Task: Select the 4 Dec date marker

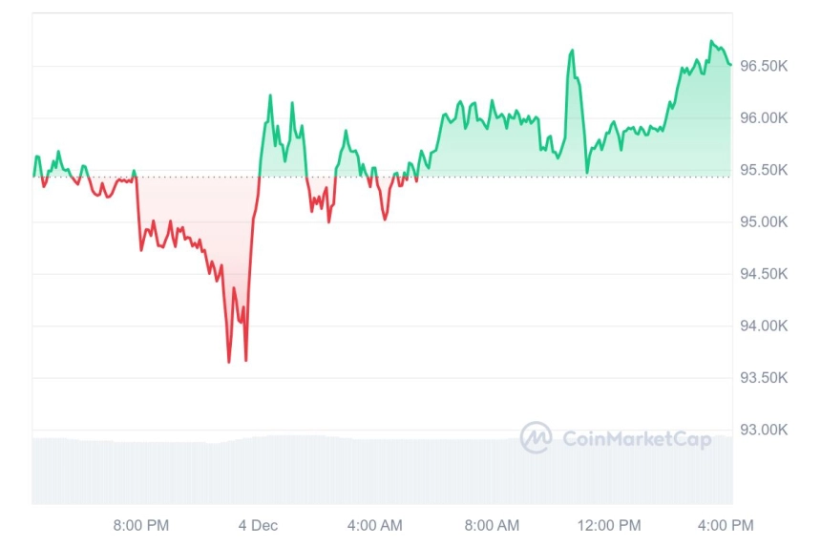Action: click(258, 525)
